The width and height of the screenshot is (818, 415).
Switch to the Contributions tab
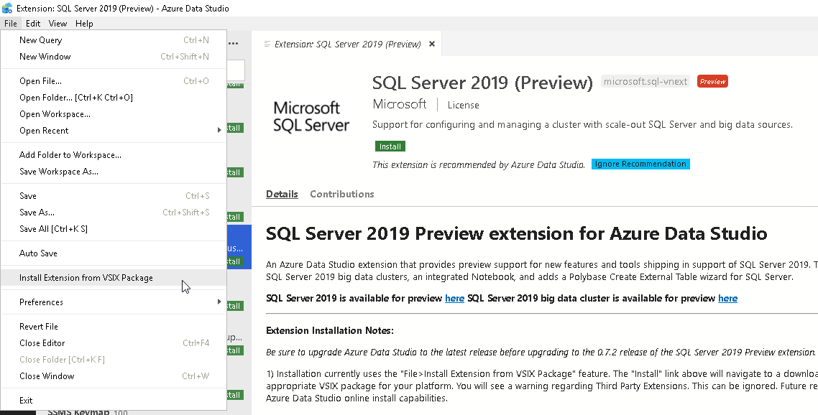point(342,195)
